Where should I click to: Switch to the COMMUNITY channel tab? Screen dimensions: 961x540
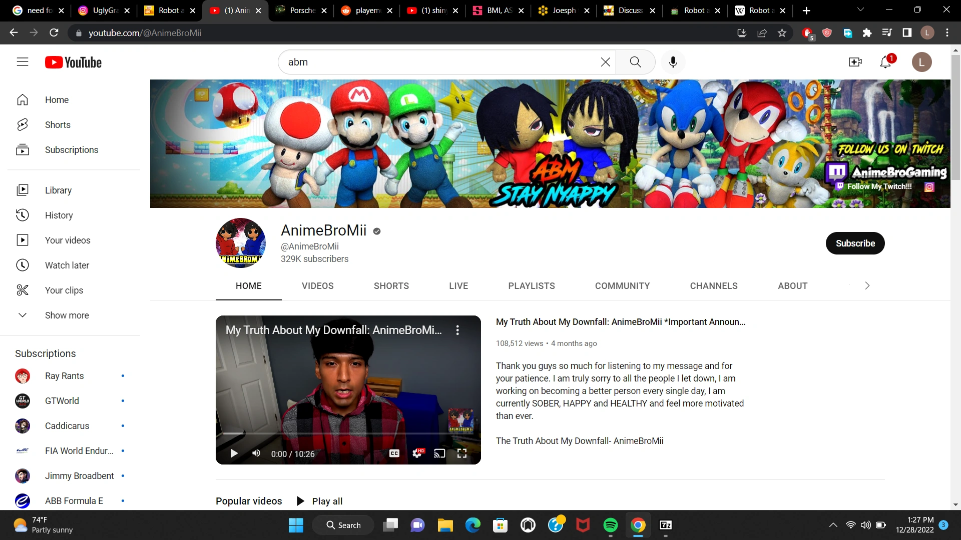tap(622, 286)
